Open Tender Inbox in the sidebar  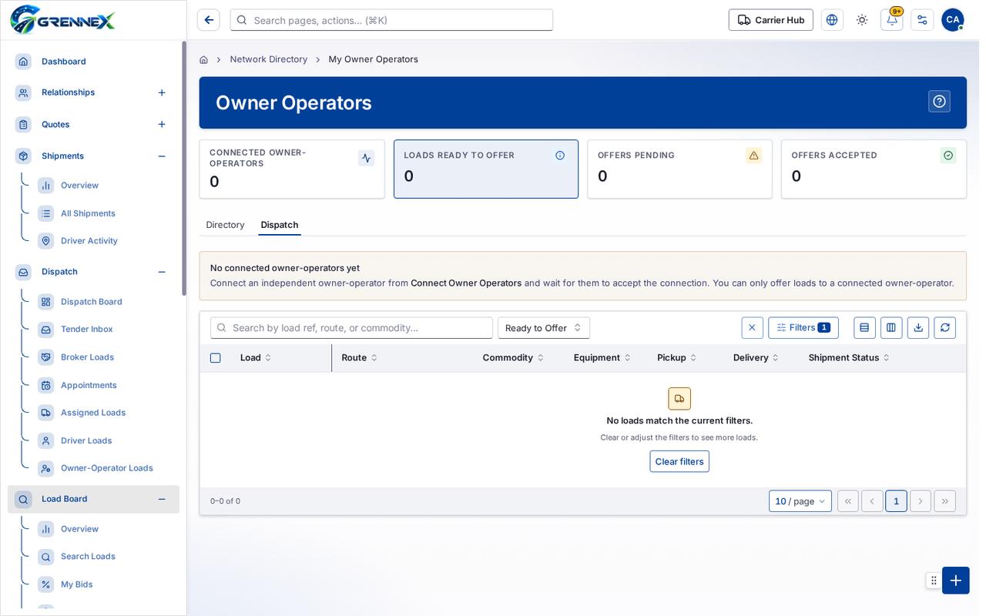pos(87,330)
